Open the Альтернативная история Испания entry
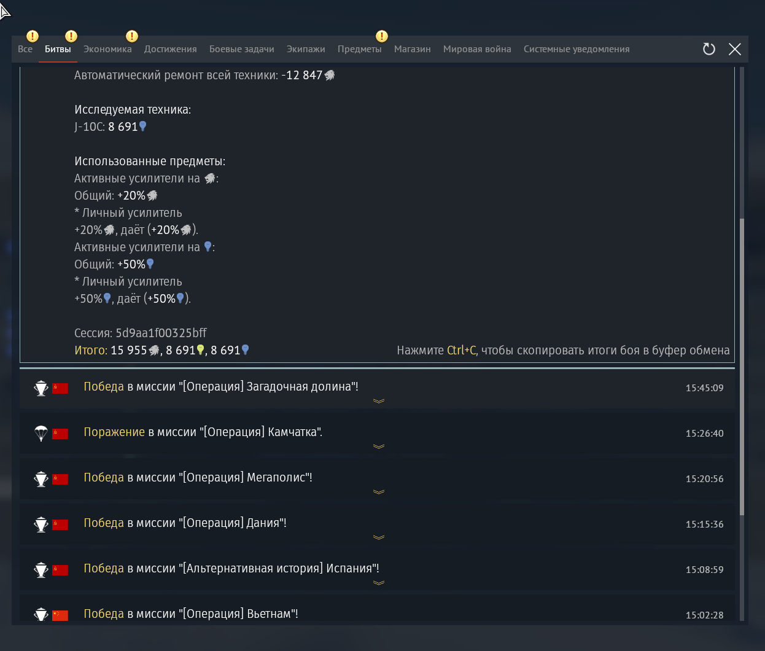Screen dimensions: 765x651 tap(377, 571)
